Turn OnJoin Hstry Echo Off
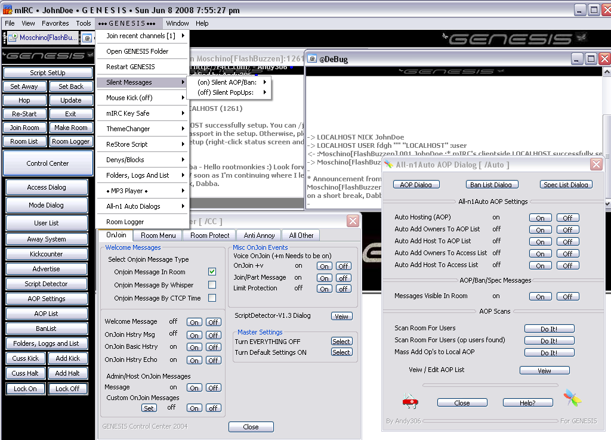 [x=213, y=360]
